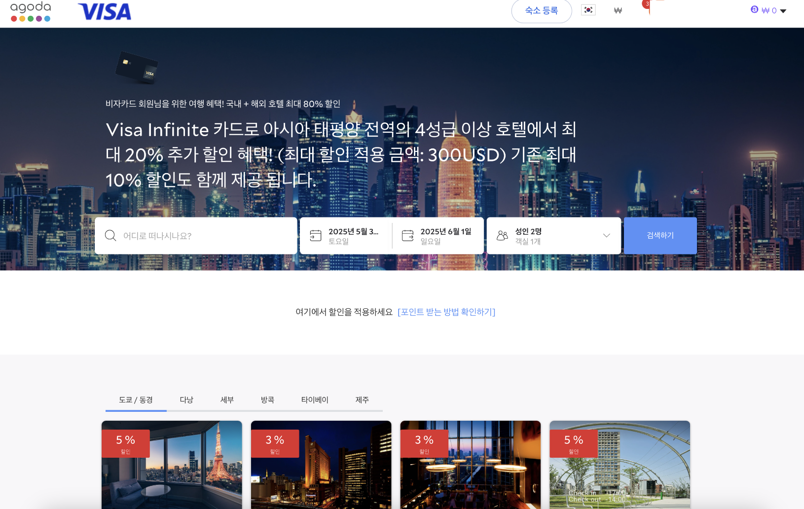Screen dimensions: 804x509
Task: Click the VISA logo in header
Action: pos(105,12)
